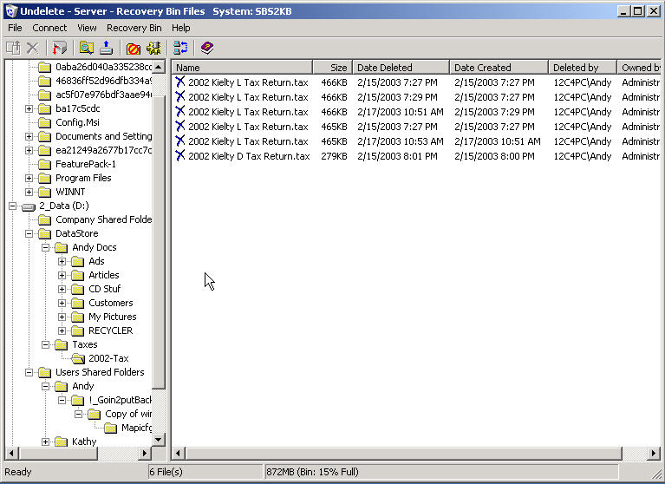Click the file list scroll-right arrow
The height and width of the screenshot is (484, 665).
click(654, 454)
